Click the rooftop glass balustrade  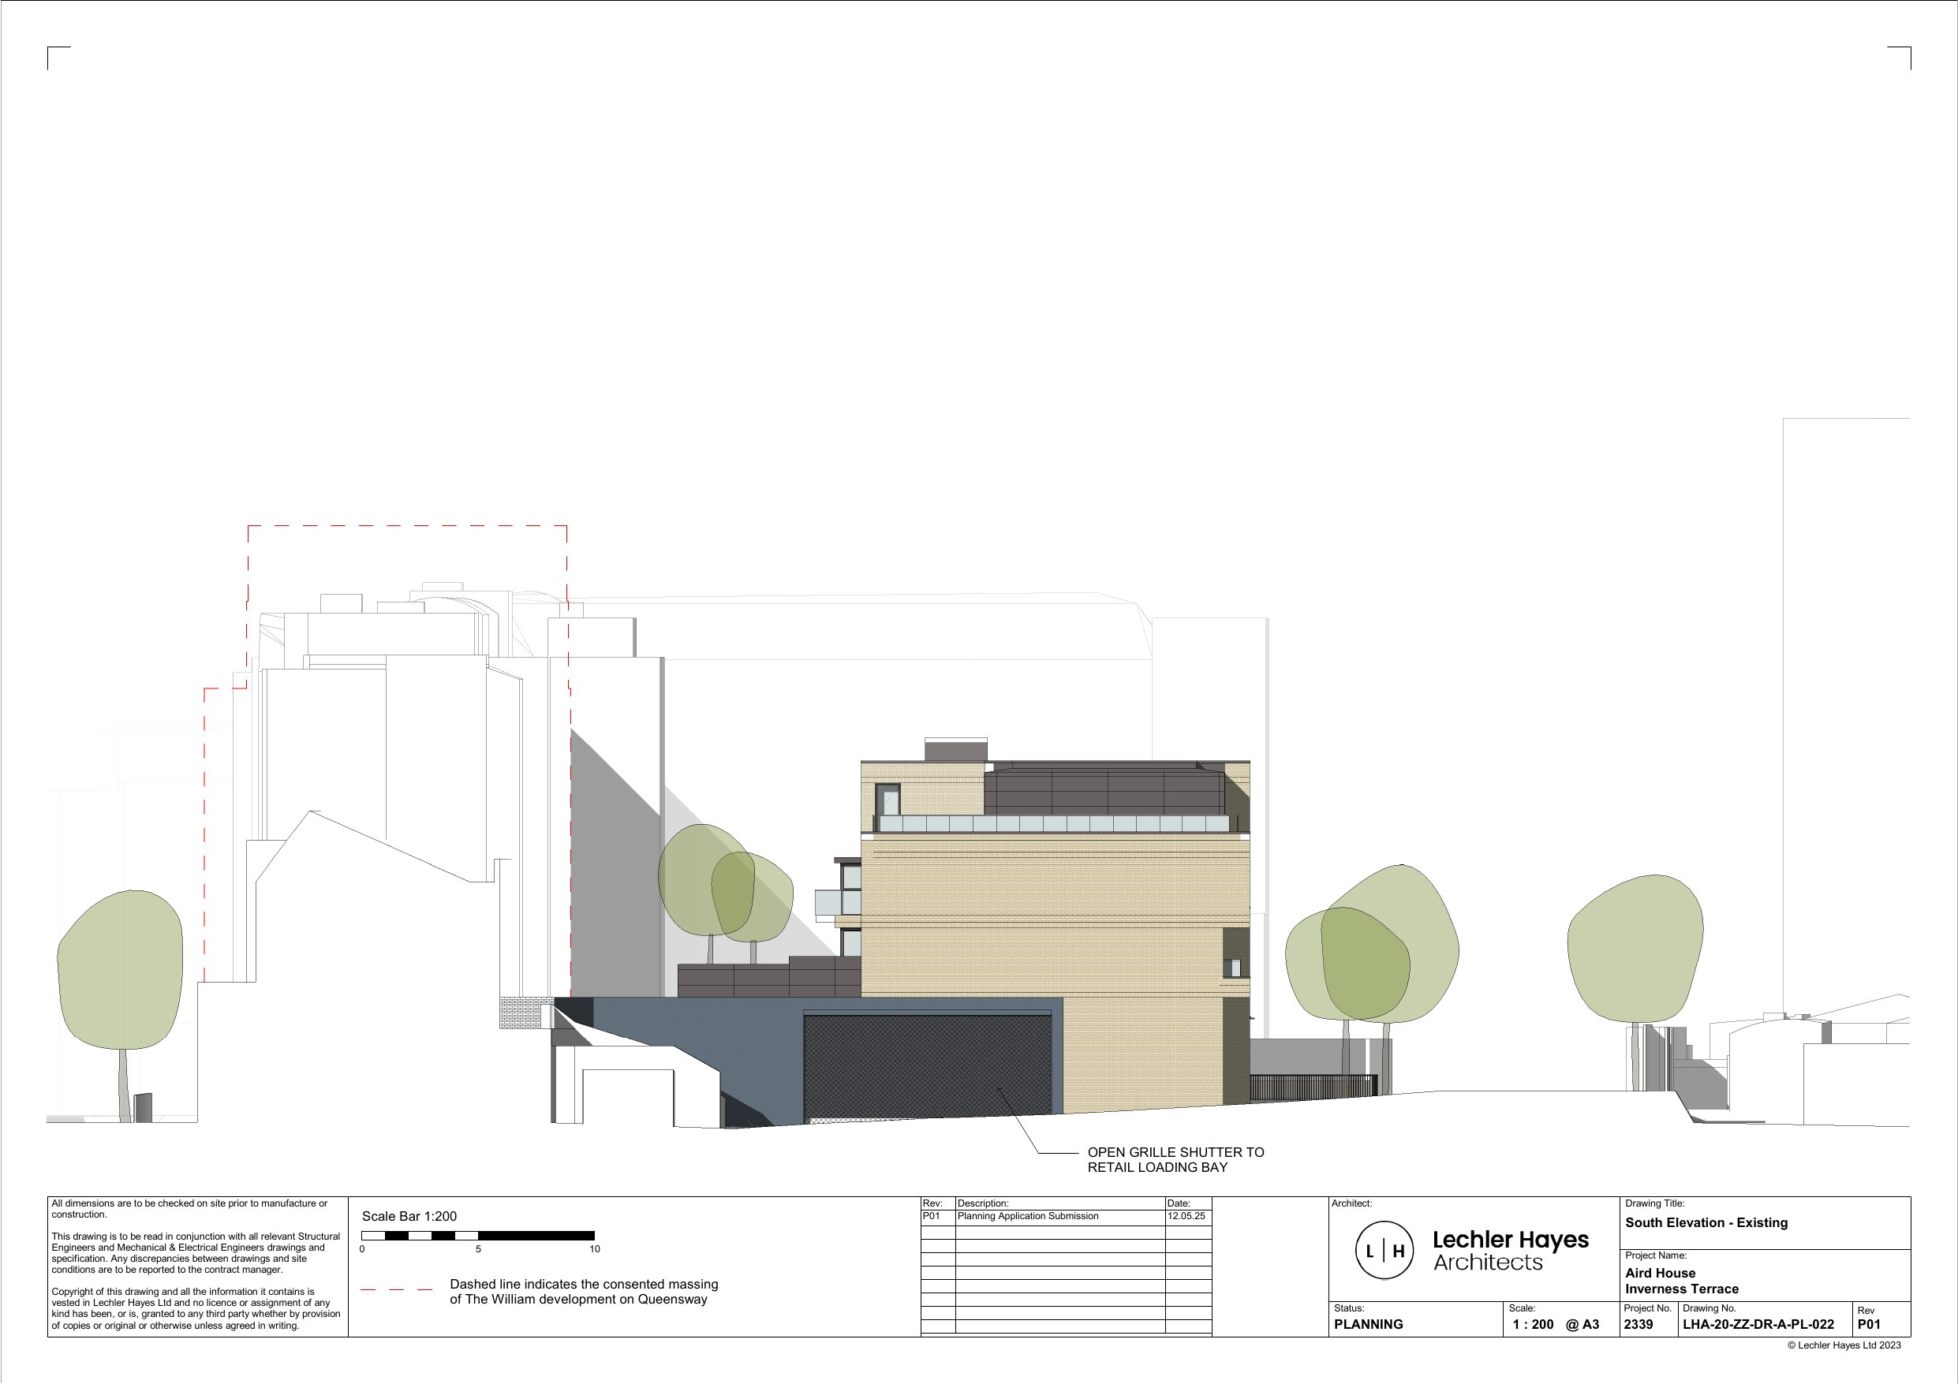pyautogui.click(x=1054, y=824)
